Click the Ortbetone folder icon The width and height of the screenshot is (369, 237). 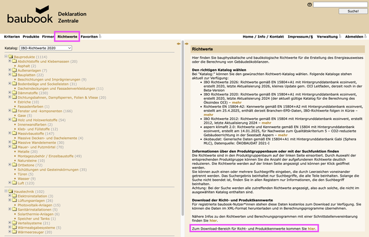[x=14, y=165]
